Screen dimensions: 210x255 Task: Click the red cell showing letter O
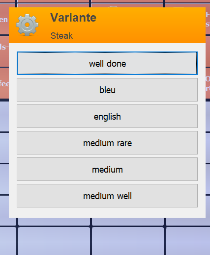pyautogui.click(x=208, y=83)
